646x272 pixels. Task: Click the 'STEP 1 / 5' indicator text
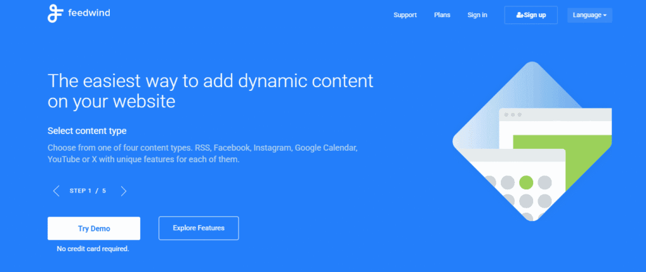point(88,191)
